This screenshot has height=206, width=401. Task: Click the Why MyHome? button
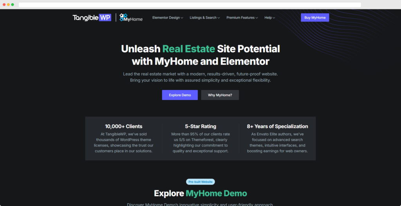(220, 95)
